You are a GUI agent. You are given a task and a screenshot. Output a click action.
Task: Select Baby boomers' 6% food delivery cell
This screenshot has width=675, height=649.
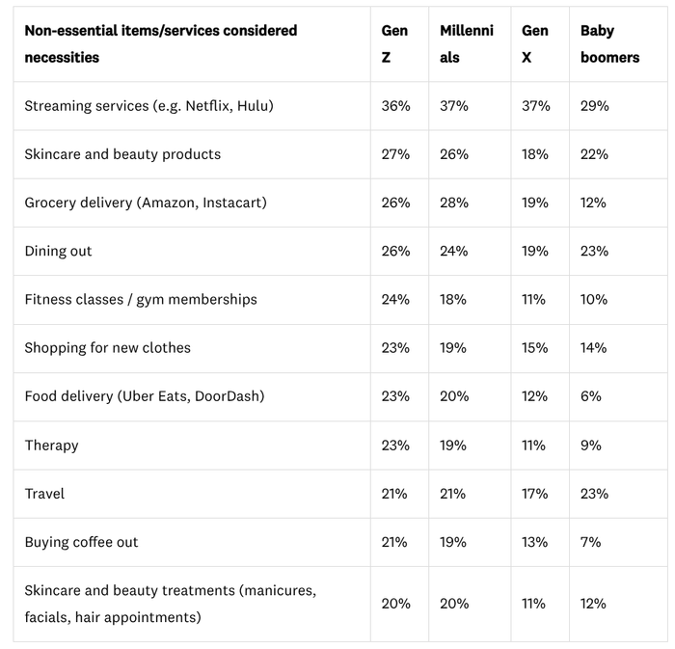coord(591,396)
